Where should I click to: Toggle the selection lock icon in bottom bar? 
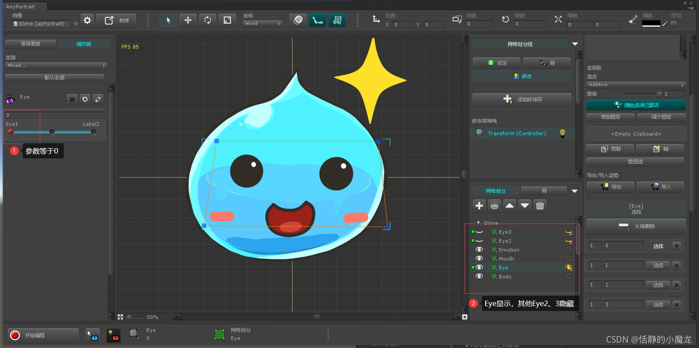(x=93, y=336)
